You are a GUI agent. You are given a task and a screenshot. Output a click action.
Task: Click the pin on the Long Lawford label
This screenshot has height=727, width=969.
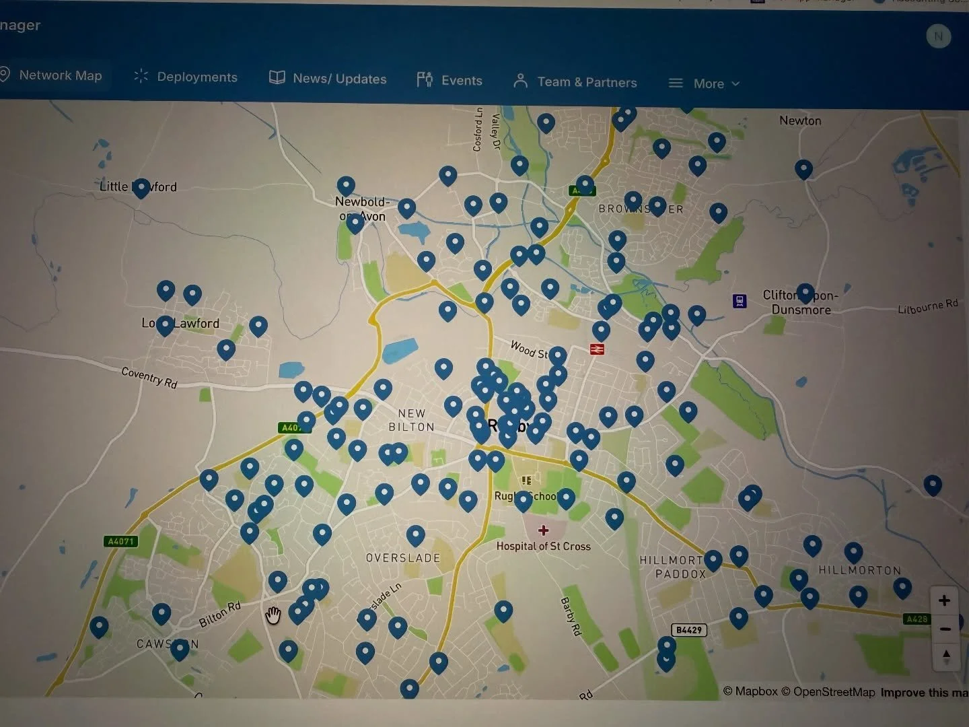coord(165,326)
